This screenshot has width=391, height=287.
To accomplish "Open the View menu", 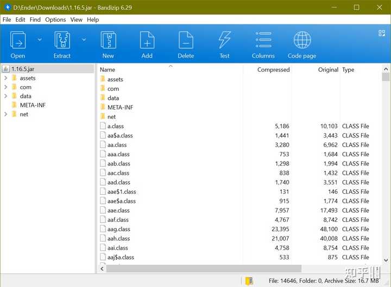I will point(77,20).
